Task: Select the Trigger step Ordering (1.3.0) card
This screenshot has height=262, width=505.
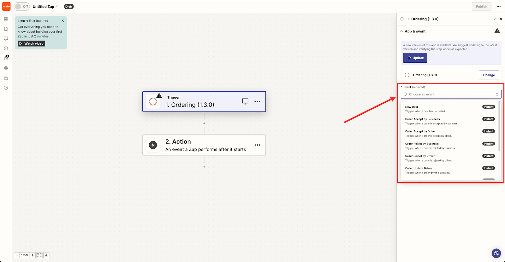Action: [x=204, y=101]
